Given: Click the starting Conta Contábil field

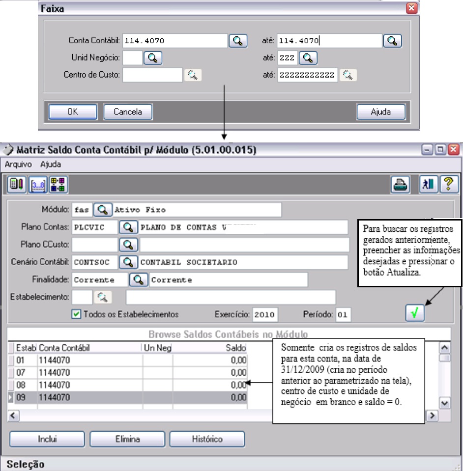Looking at the screenshot, I should point(175,41).
